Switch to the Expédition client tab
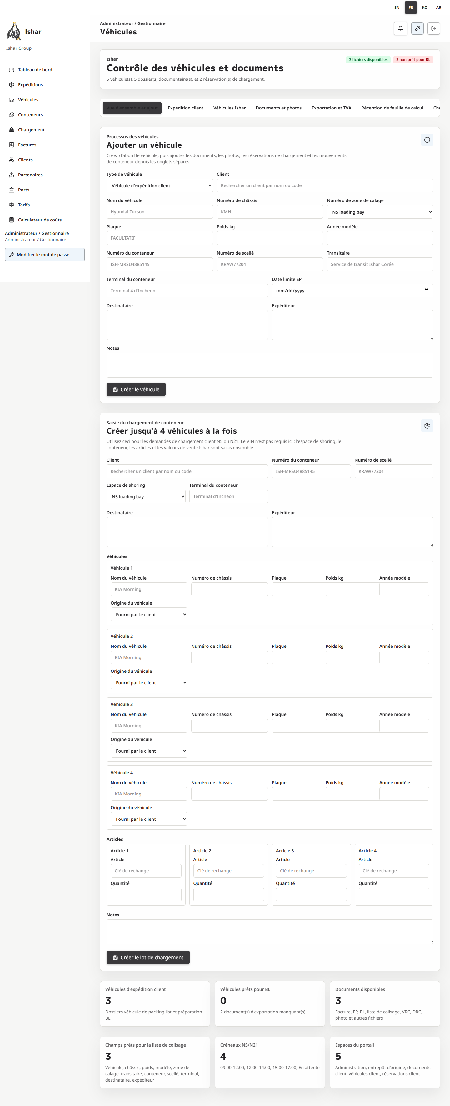Image resolution: width=450 pixels, height=1106 pixels. coord(185,108)
